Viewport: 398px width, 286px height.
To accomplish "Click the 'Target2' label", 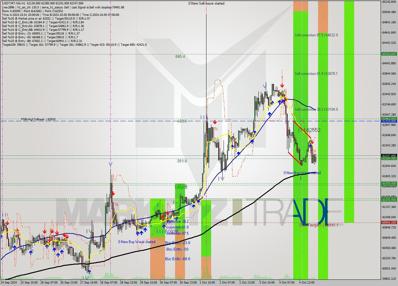I will click(181, 187).
